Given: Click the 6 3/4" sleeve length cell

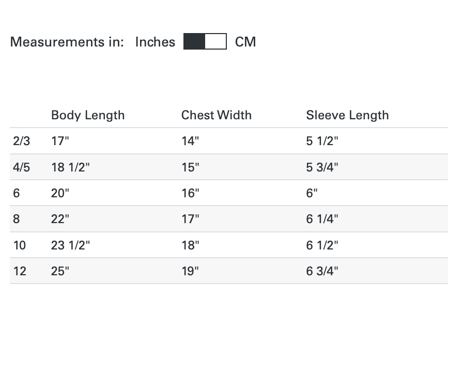Looking at the screenshot, I should 322,271.
